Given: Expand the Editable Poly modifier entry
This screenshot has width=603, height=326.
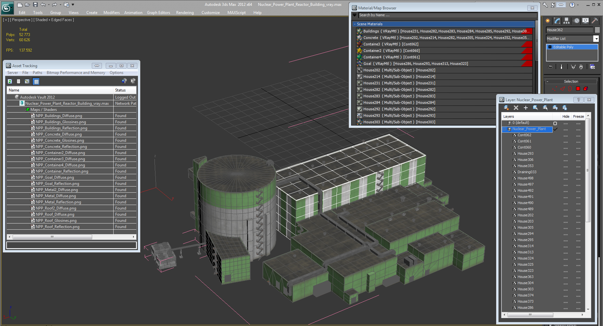Looking at the screenshot, I should (x=550, y=47).
